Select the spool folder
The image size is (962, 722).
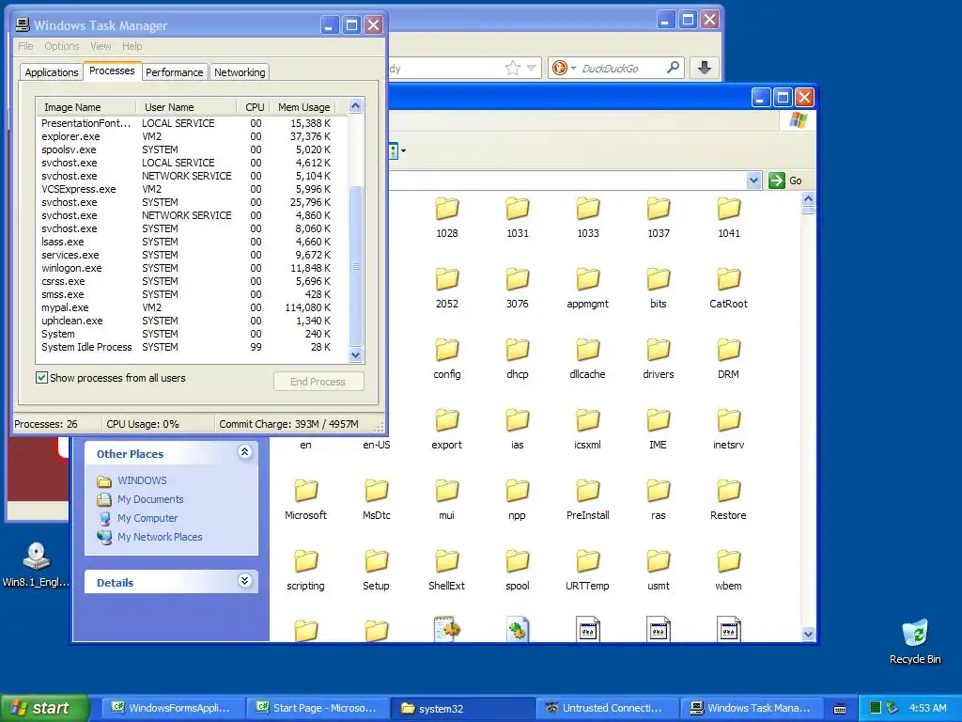click(518, 570)
